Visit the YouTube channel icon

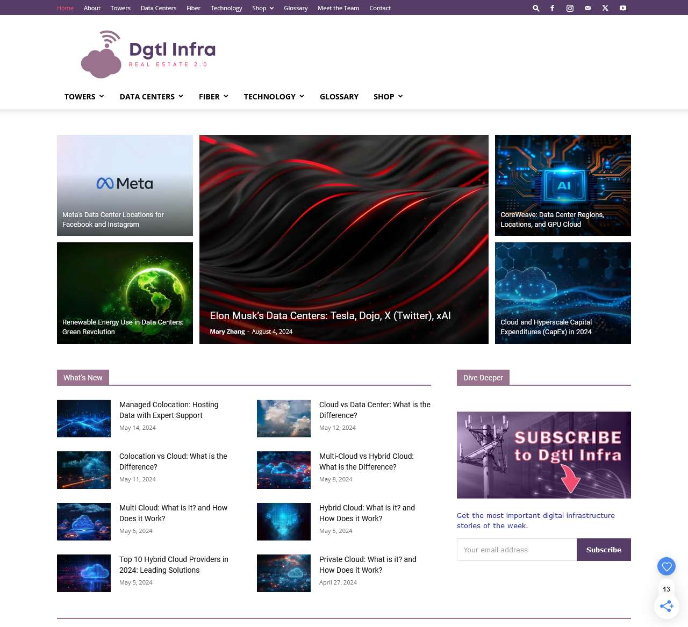click(622, 8)
